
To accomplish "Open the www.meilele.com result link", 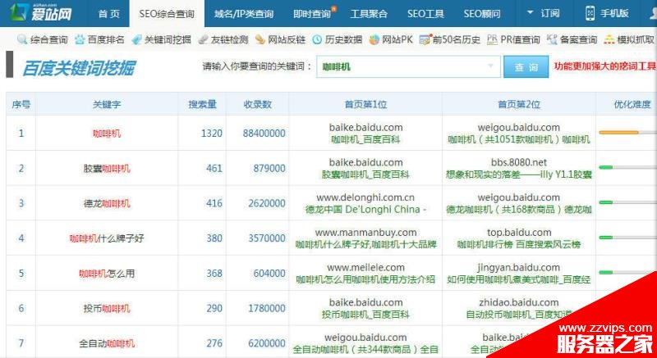I will click(x=365, y=268).
